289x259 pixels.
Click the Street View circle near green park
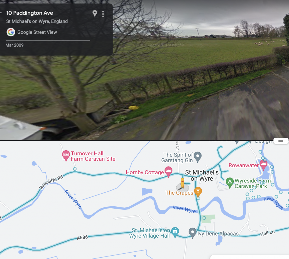click(x=204, y=218)
